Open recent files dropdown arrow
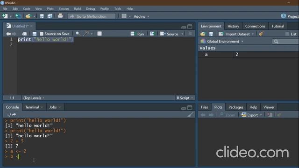This screenshot has width=299, height=168. (34, 16)
